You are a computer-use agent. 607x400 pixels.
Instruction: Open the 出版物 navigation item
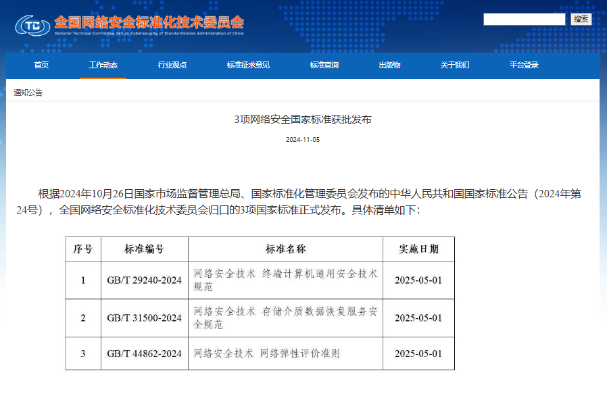click(x=389, y=65)
